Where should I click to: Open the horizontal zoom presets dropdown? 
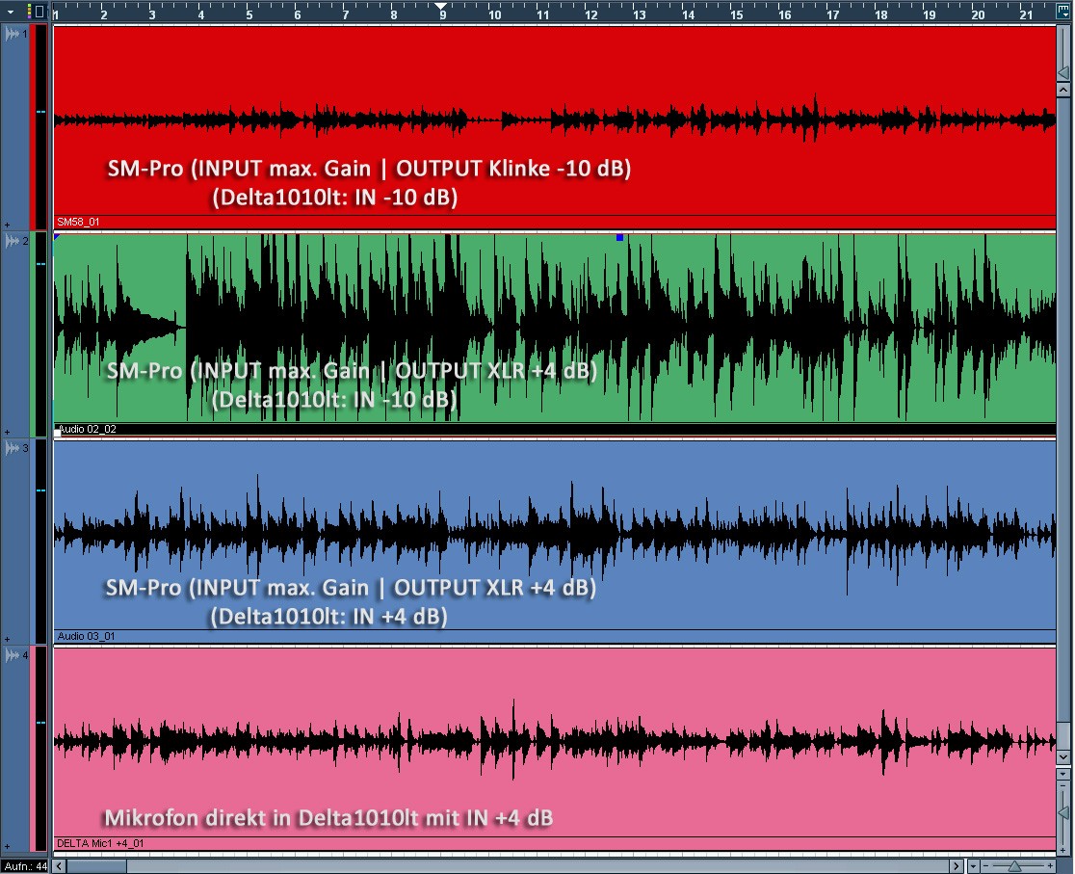[x=972, y=866]
